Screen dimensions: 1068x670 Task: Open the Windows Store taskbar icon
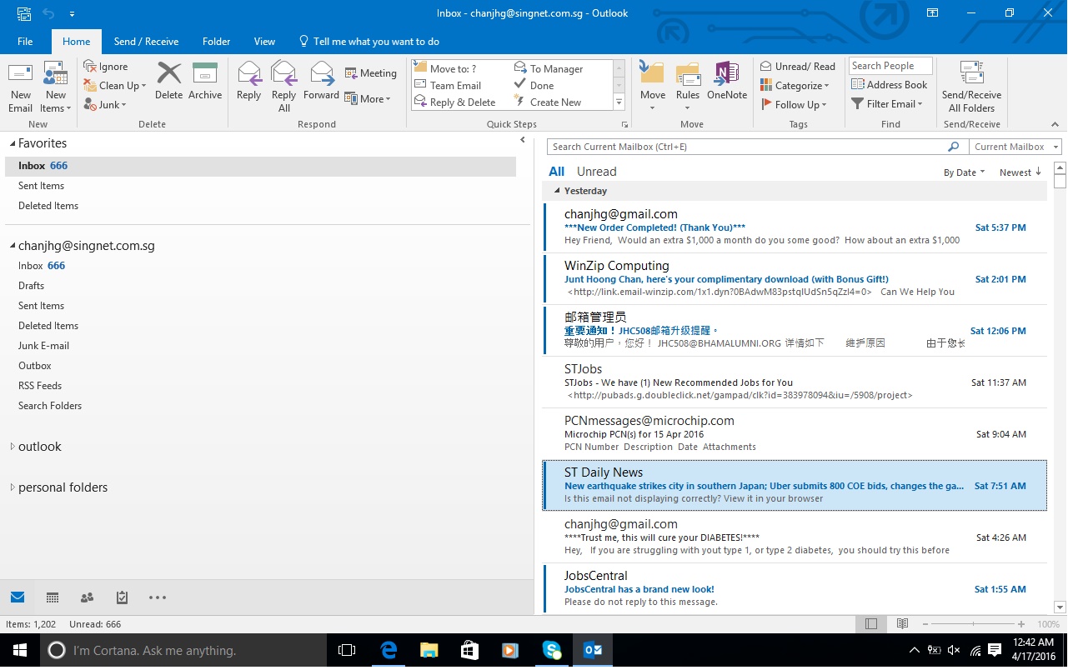(x=469, y=650)
